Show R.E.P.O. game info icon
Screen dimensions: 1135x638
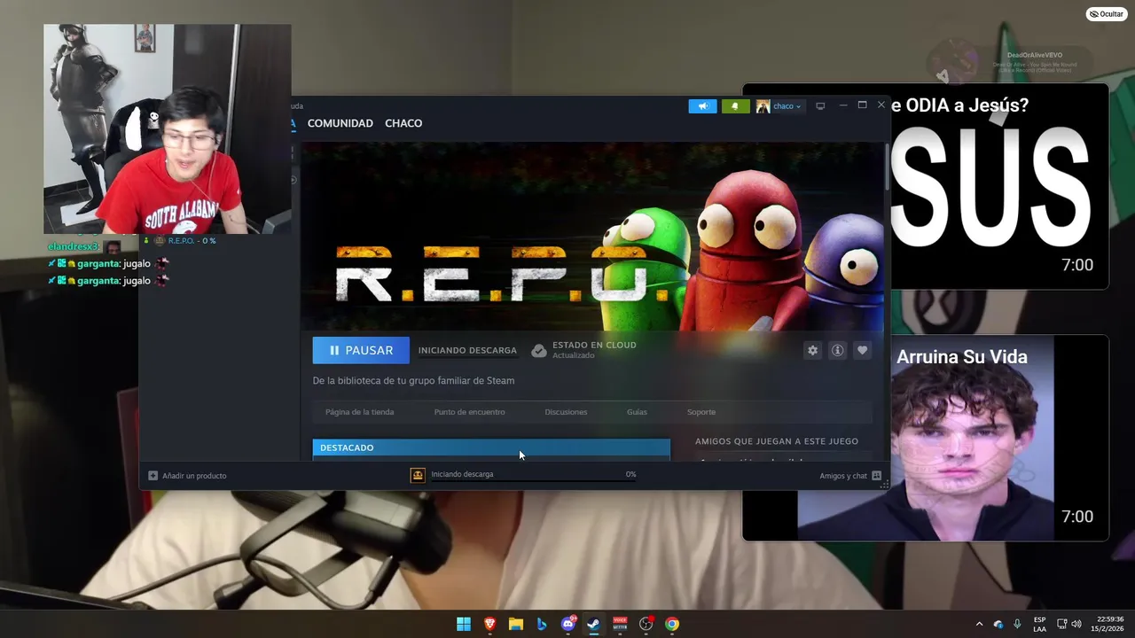[x=837, y=350]
